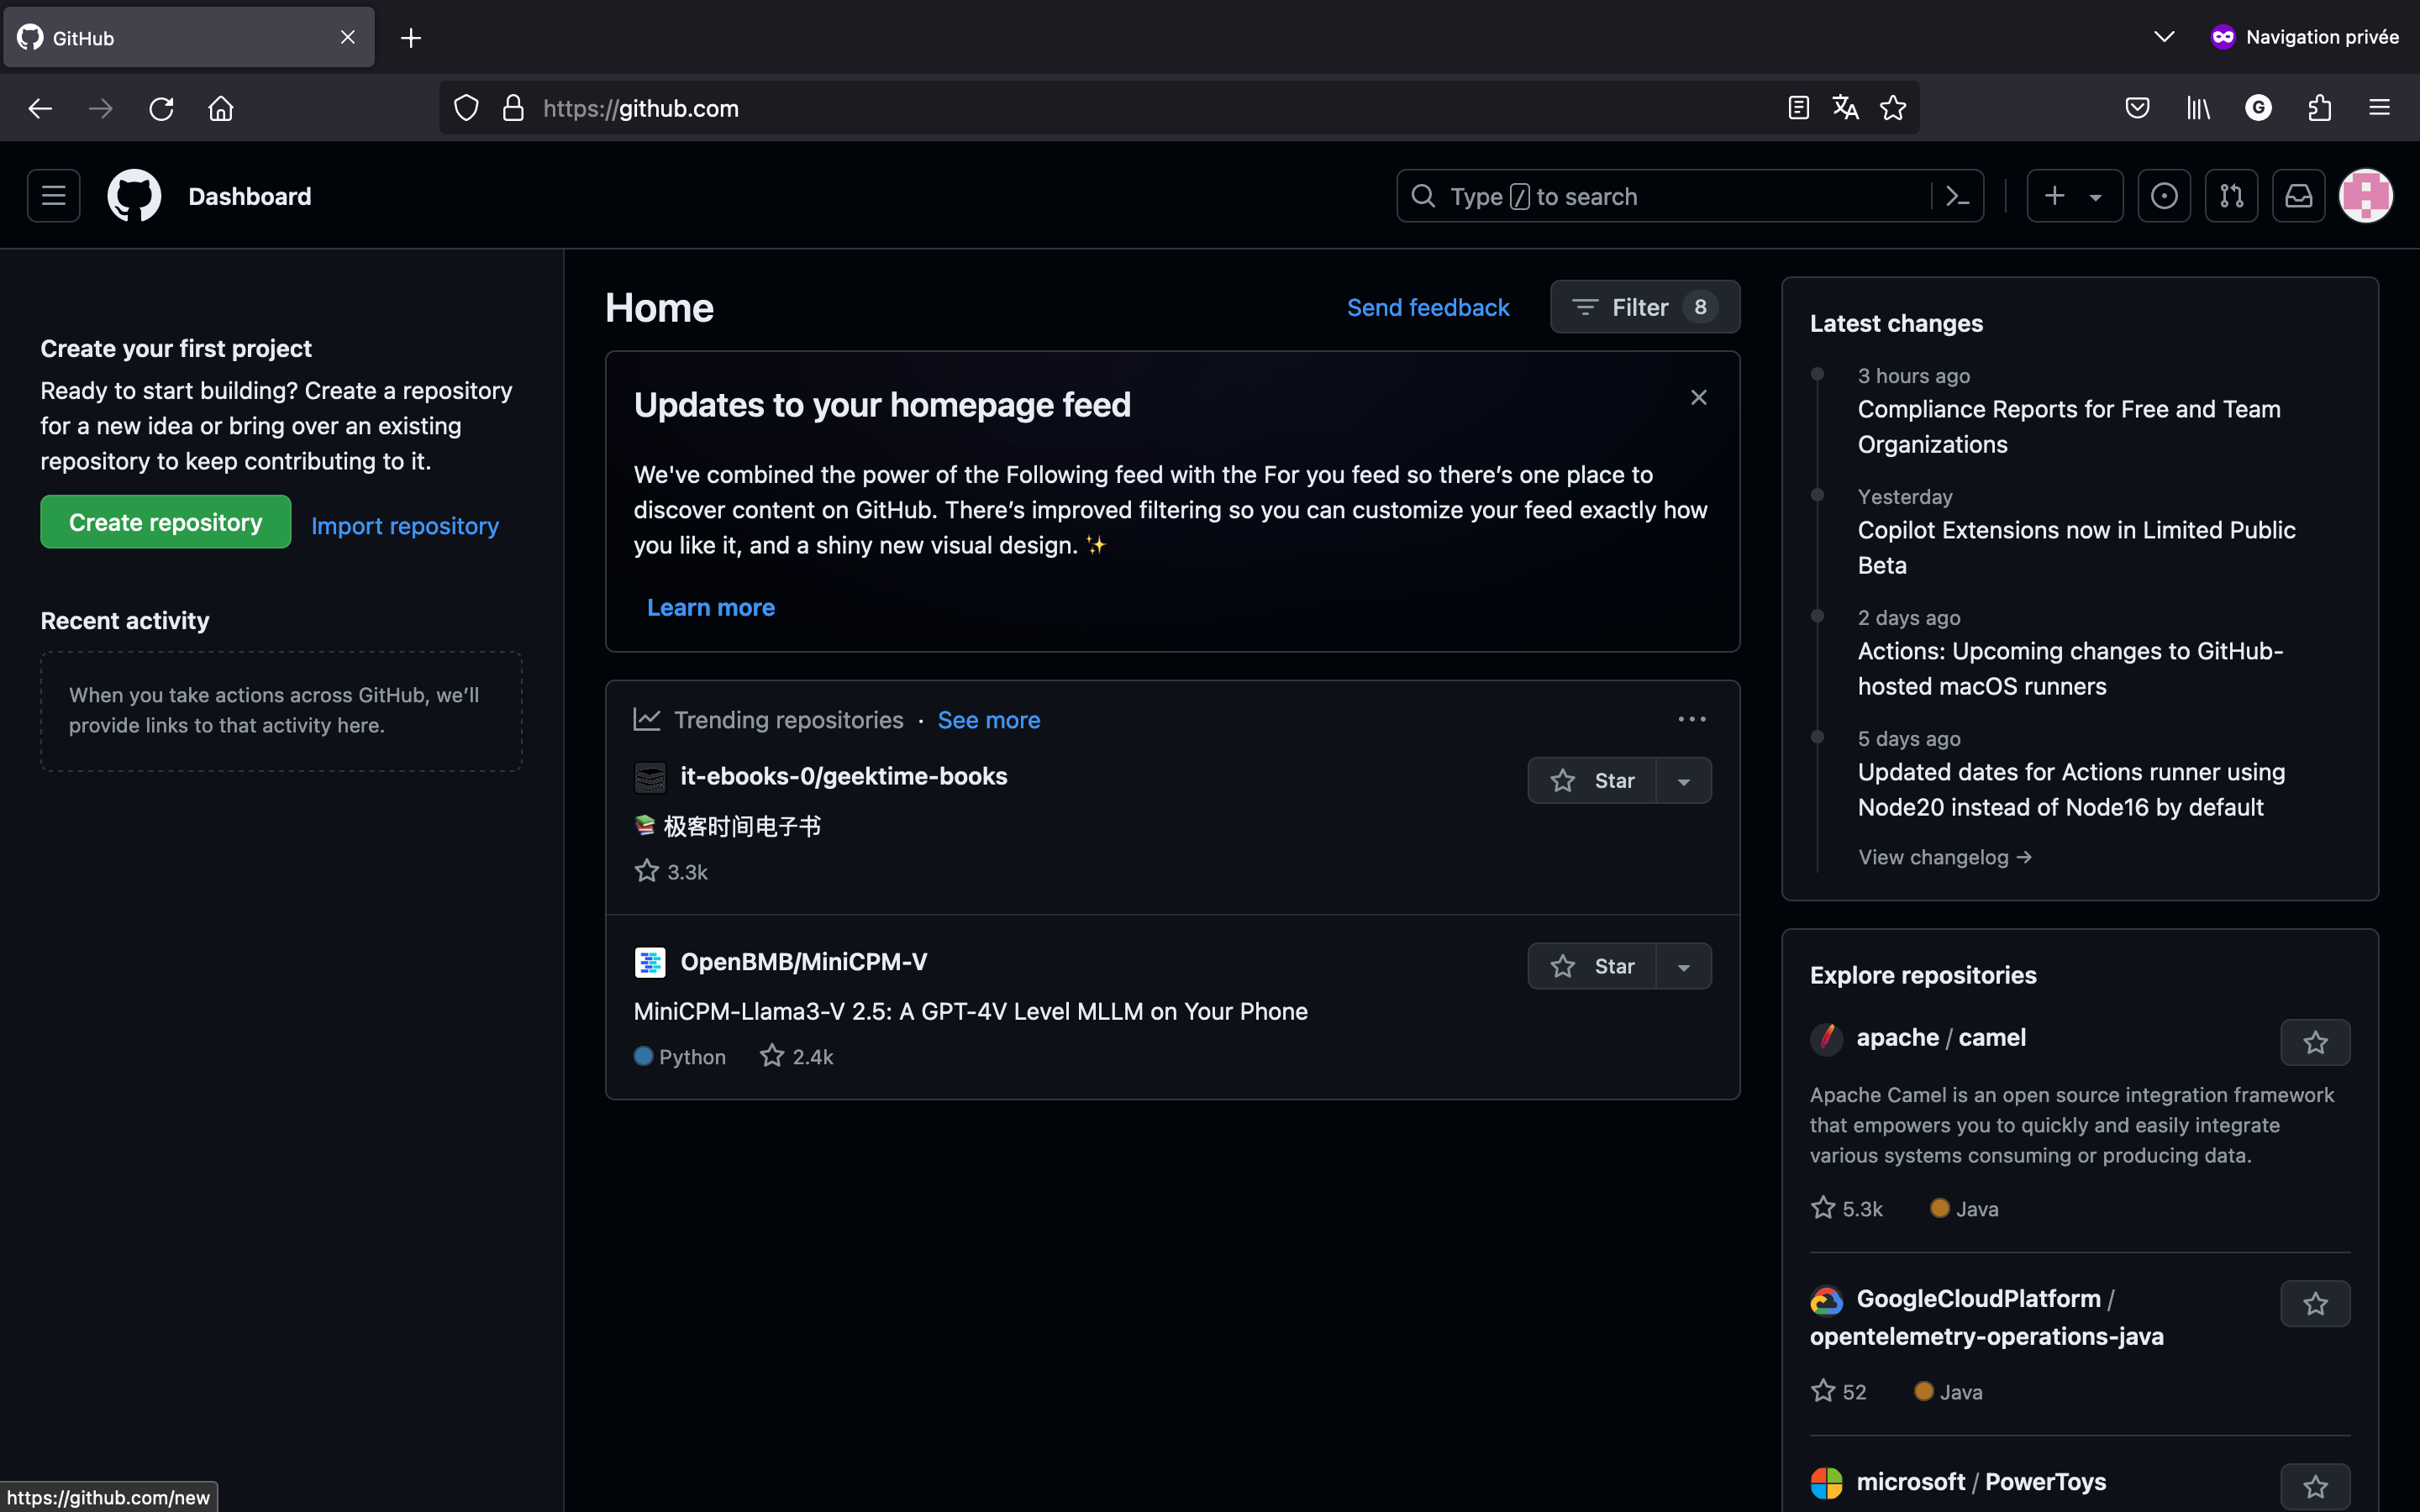The image size is (2420, 1512).
Task: Open the View changelog link
Action: click(x=1944, y=857)
